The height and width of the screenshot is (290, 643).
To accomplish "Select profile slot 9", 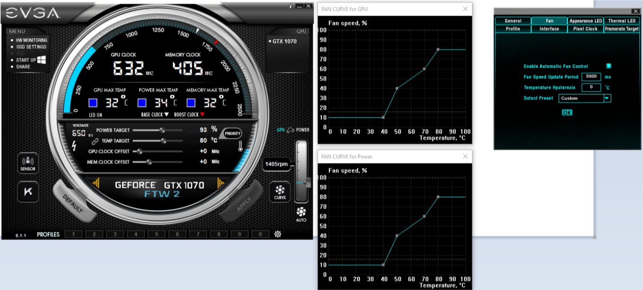I will [x=239, y=234].
